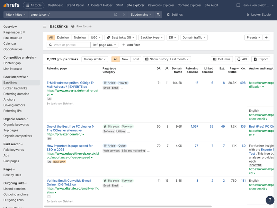This screenshot has height=208, width=277.
Task: Click the search magnifier button beside Subdomains
Action: [158, 15]
